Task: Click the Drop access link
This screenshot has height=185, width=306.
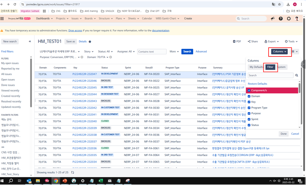Action: click(x=75, y=31)
